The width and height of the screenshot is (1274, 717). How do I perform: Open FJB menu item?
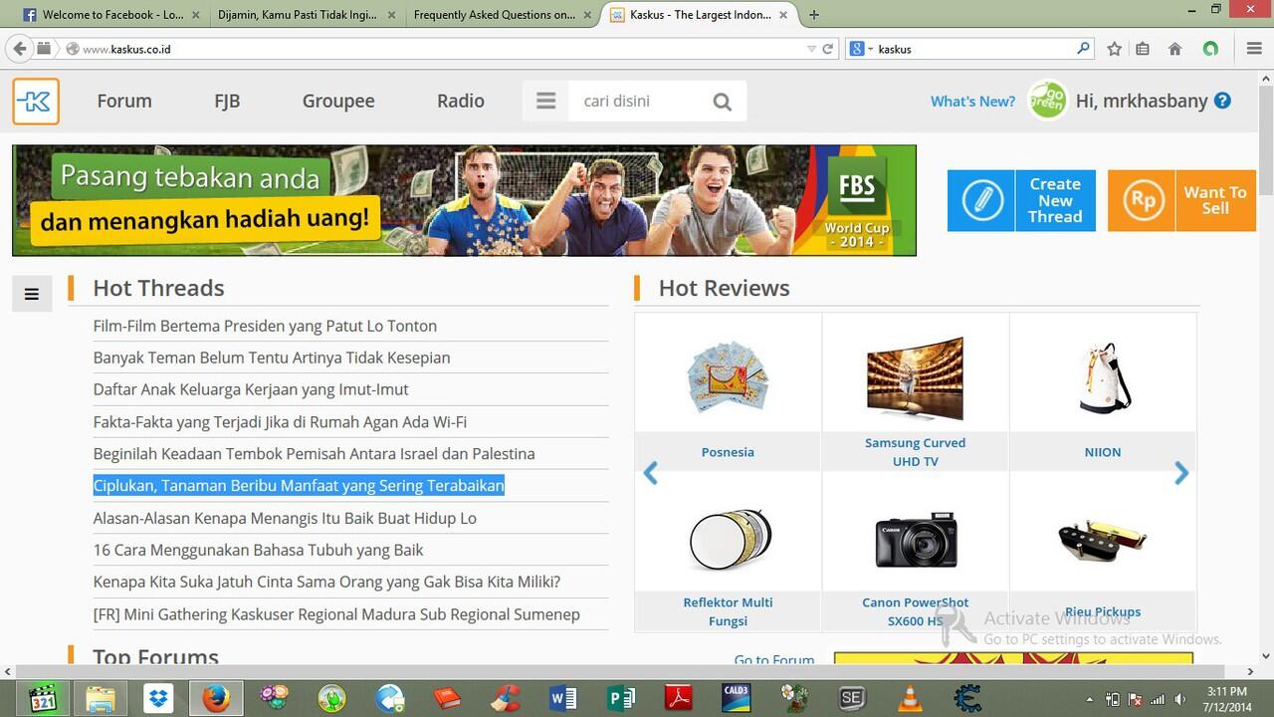[x=227, y=101]
